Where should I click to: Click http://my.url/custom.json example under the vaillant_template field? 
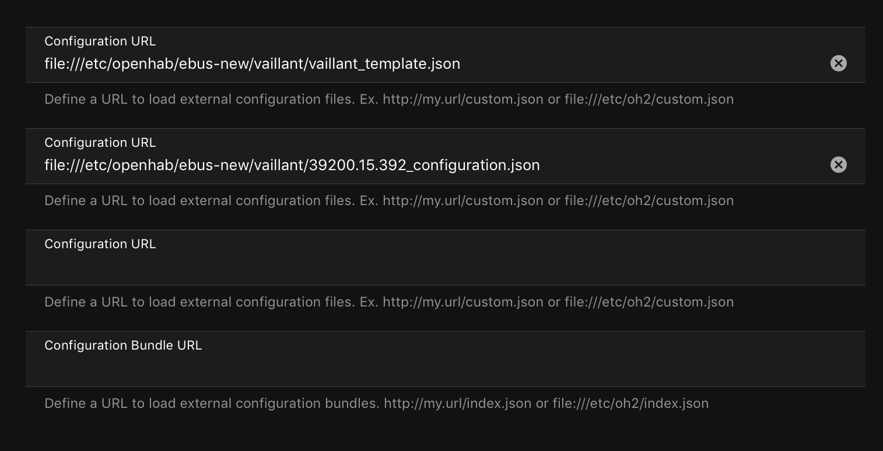pyautogui.click(x=463, y=99)
